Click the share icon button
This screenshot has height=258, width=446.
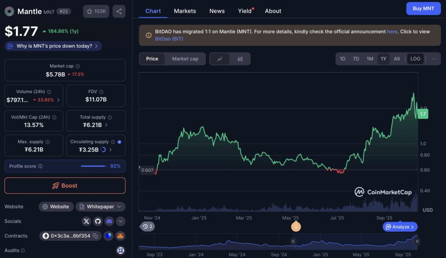pyautogui.click(x=119, y=11)
